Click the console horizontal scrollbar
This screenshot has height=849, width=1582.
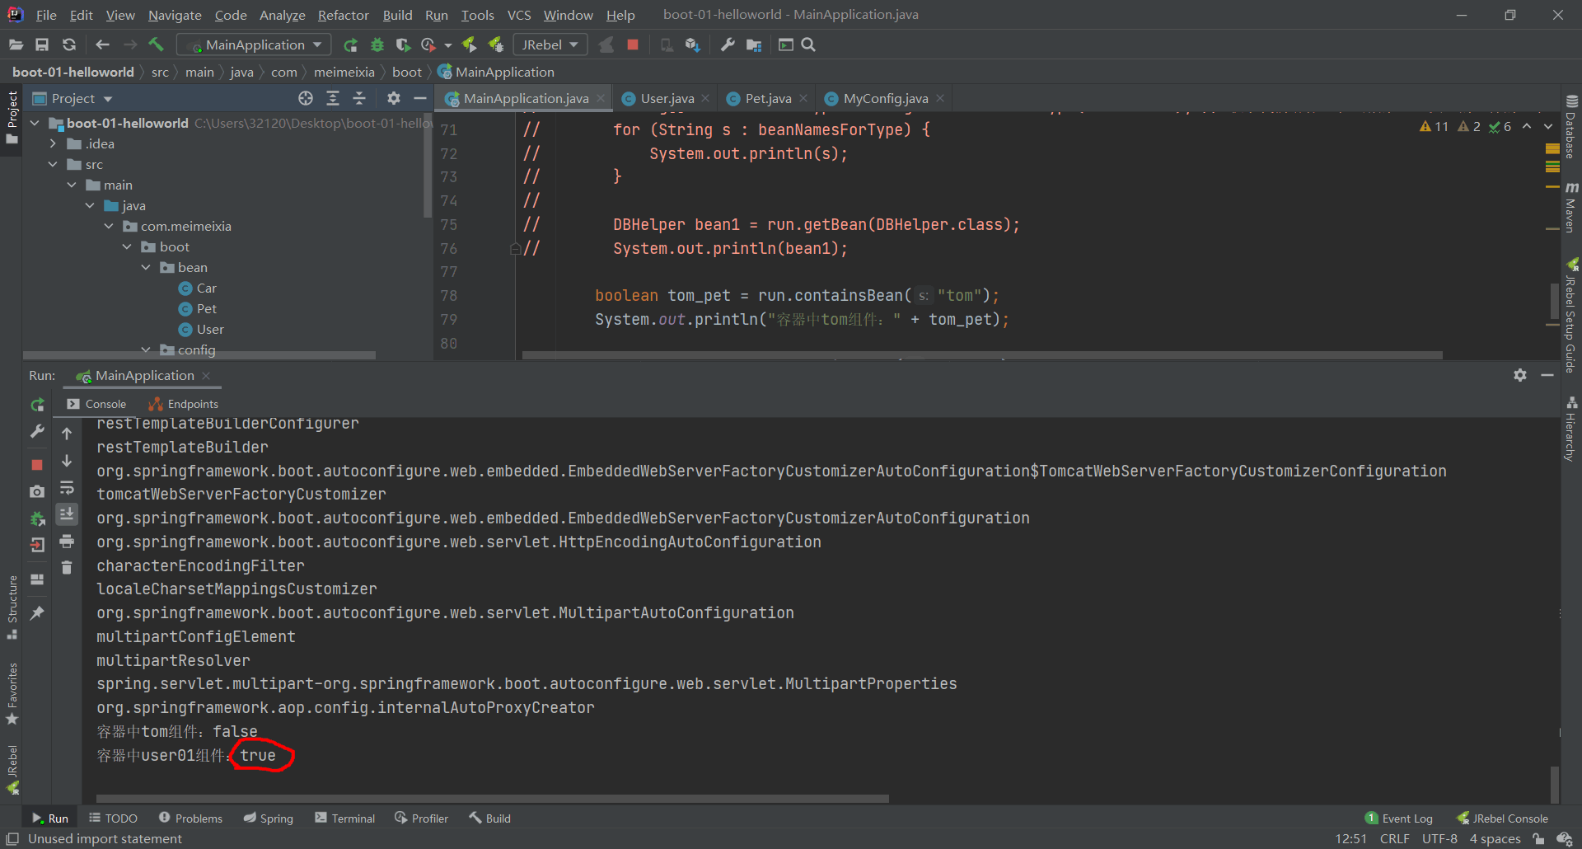(493, 799)
